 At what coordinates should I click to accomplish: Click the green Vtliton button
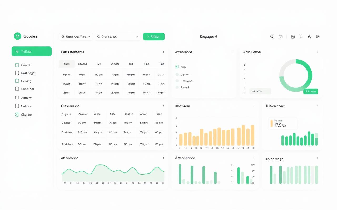click(x=154, y=37)
